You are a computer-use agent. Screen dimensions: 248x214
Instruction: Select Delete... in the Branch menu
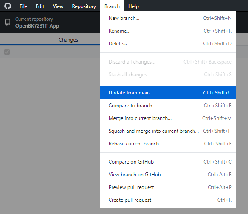pyautogui.click(x=168, y=43)
